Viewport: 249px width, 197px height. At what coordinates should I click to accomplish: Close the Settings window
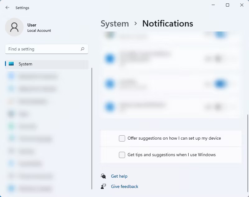point(242,5)
